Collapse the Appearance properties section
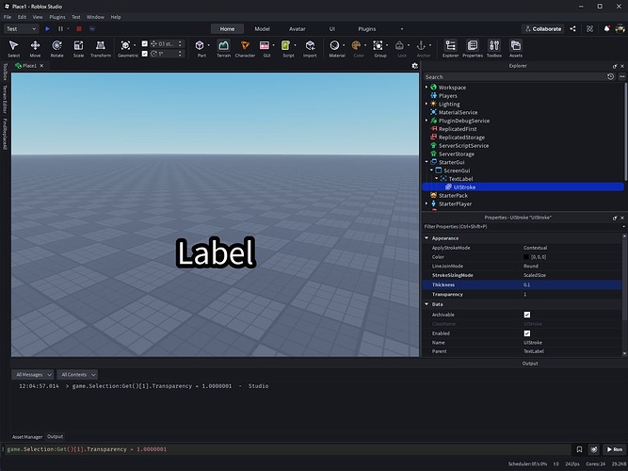628x471 pixels. [x=427, y=238]
